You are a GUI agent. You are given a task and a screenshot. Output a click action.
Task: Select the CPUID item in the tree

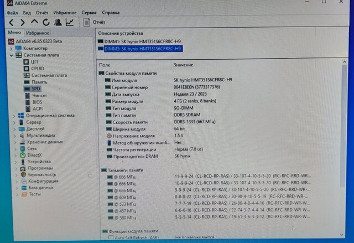38,69
